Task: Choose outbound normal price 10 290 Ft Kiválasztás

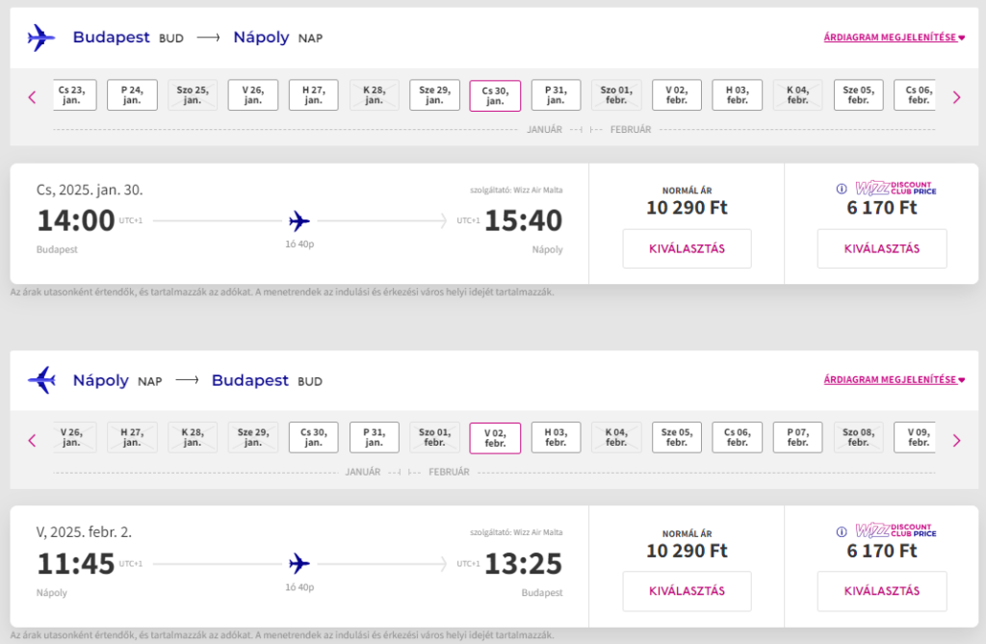Action: pos(687,248)
